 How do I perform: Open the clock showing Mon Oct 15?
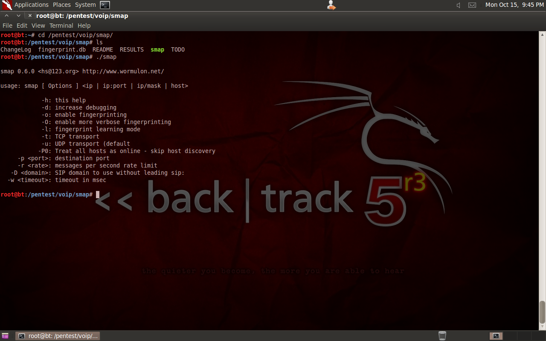[x=514, y=5]
